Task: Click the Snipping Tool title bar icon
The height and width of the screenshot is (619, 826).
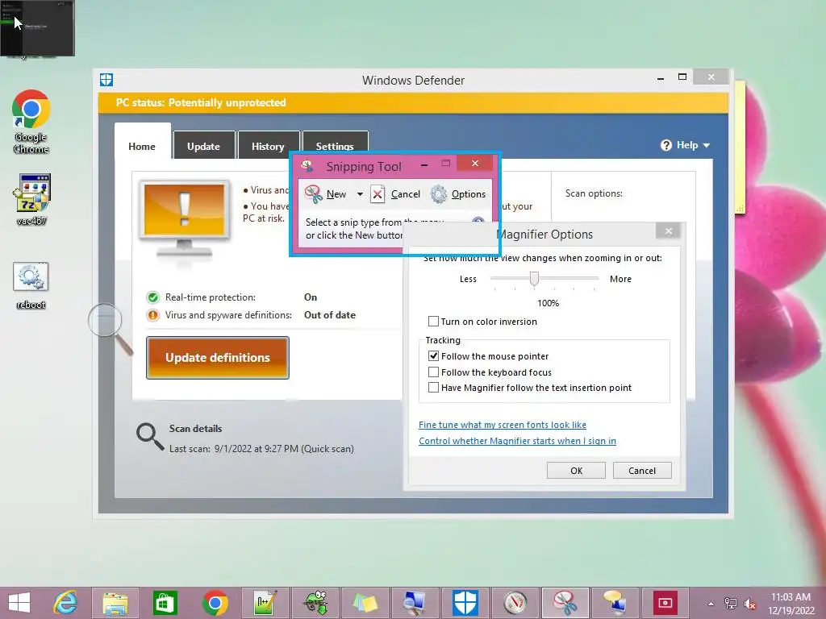Action: coord(307,166)
